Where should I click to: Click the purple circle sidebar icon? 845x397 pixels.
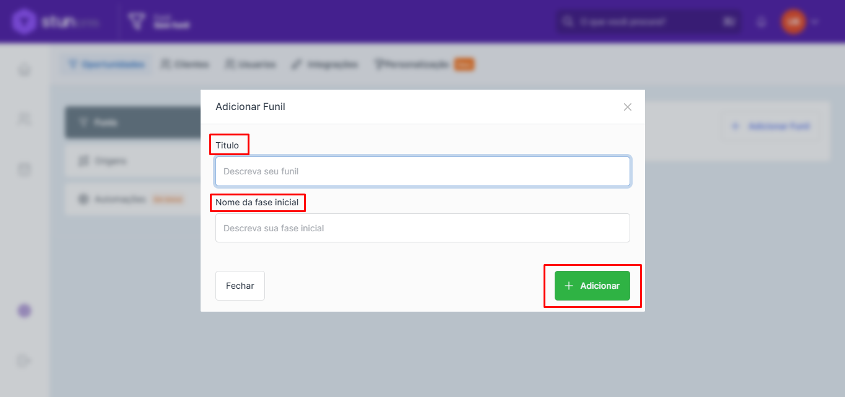tap(24, 310)
